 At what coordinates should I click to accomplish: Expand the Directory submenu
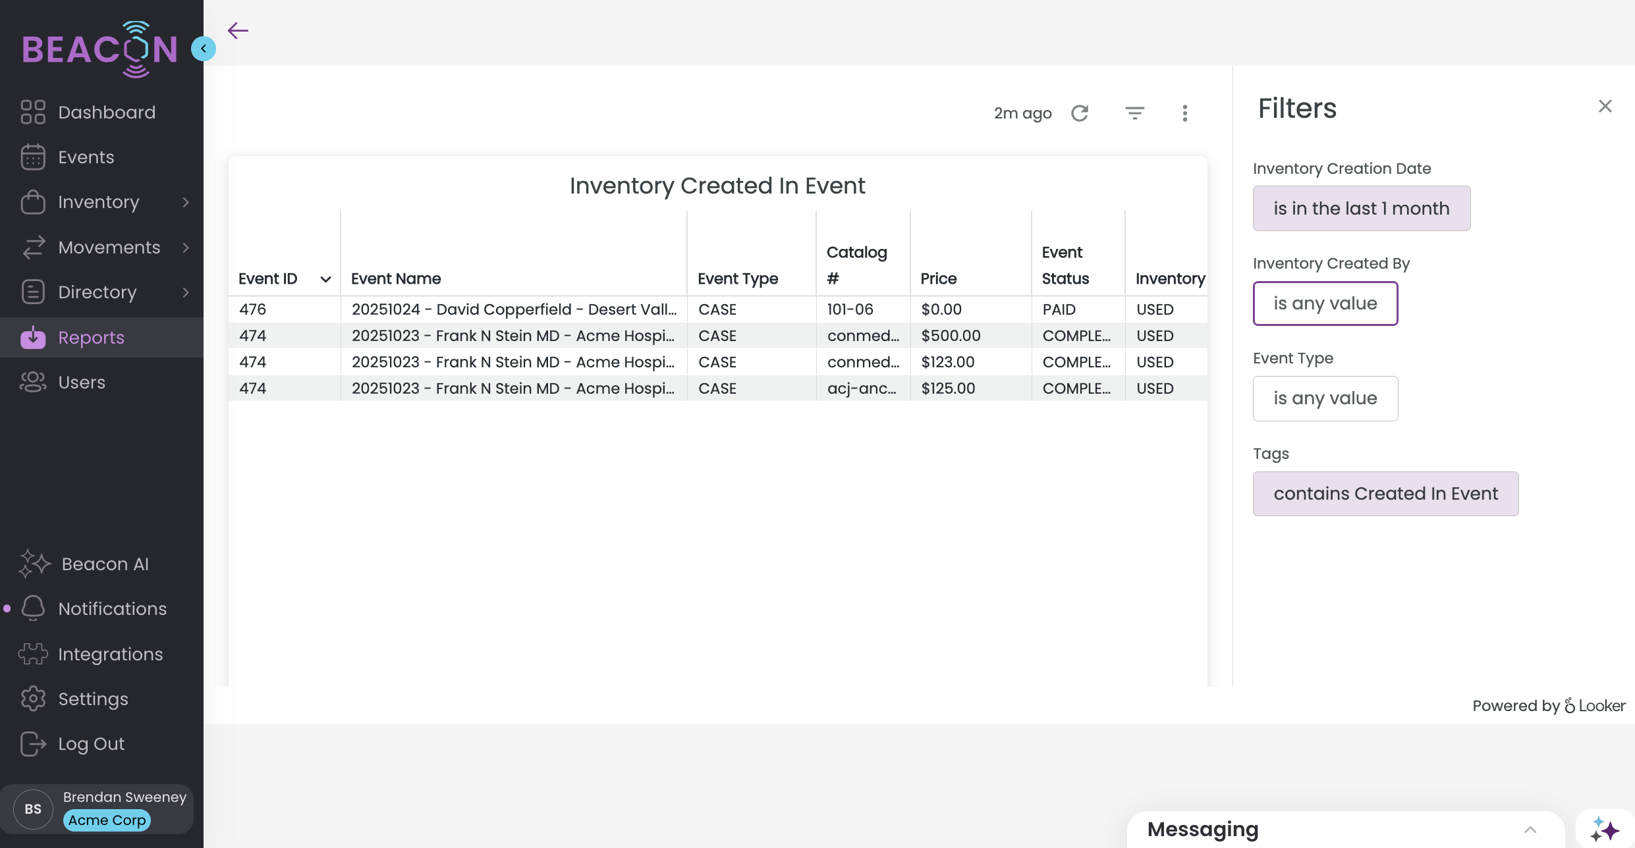[186, 292]
